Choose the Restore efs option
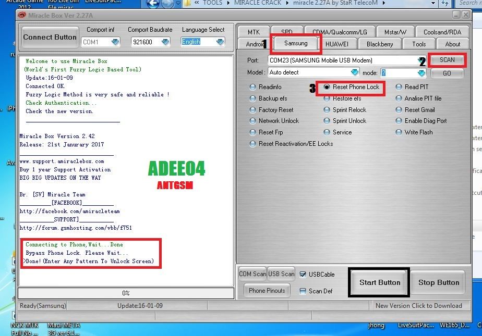The image size is (482, 336). tap(343, 98)
